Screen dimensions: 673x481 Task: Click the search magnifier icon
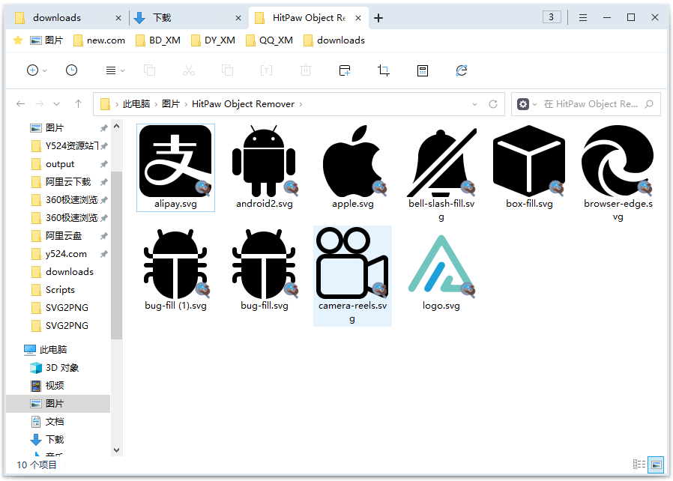click(x=650, y=104)
